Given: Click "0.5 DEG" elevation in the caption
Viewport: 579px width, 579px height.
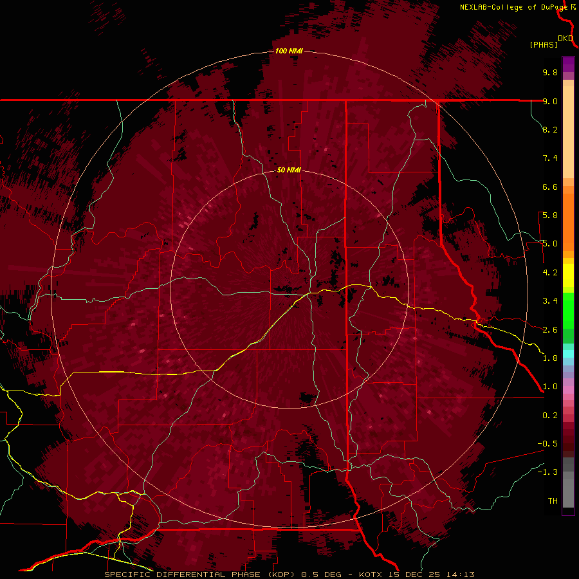Looking at the screenshot, I should [321, 574].
